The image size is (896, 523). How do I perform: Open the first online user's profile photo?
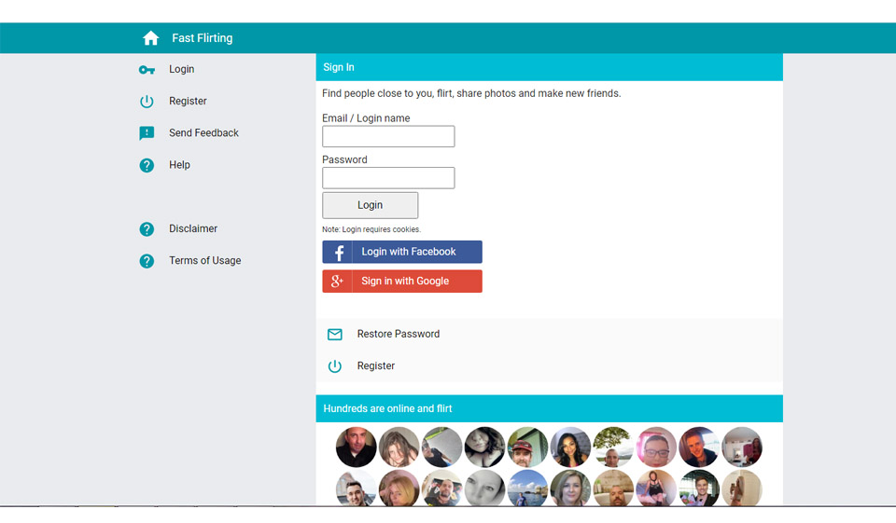(x=356, y=447)
